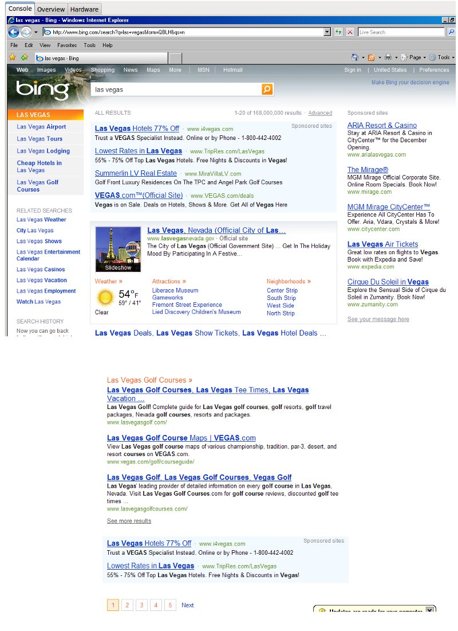
Task: Switch to the Overview tab
Action: point(50,9)
